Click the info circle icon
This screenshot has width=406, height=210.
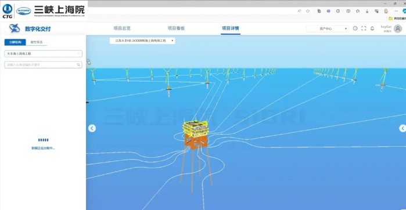[x=355, y=28]
